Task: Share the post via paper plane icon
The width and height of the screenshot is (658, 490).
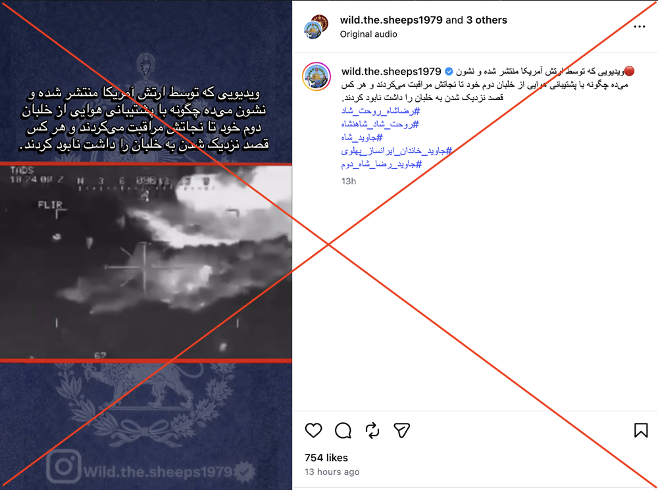Action: tap(401, 430)
